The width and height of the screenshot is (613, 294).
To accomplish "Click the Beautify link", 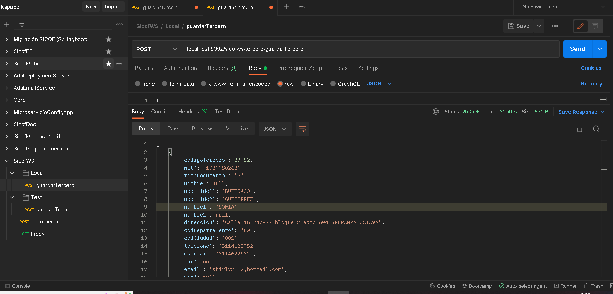I will (591, 84).
